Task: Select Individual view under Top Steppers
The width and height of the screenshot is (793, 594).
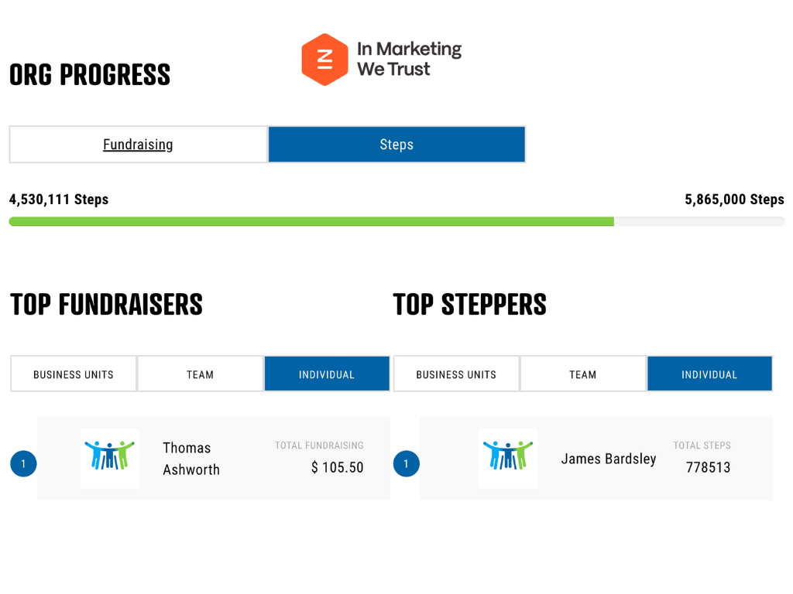Action: tap(709, 374)
